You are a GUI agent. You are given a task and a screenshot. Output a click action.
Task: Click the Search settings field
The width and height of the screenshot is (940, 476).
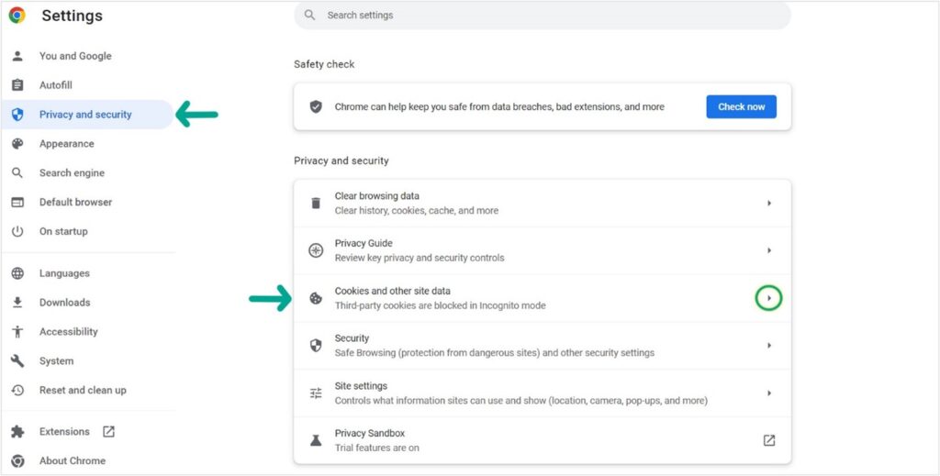[x=542, y=15]
